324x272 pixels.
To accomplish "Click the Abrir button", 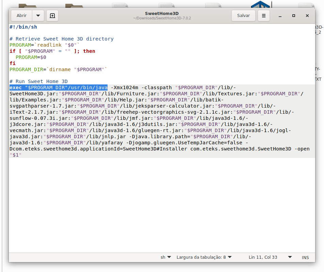I will (22, 16).
